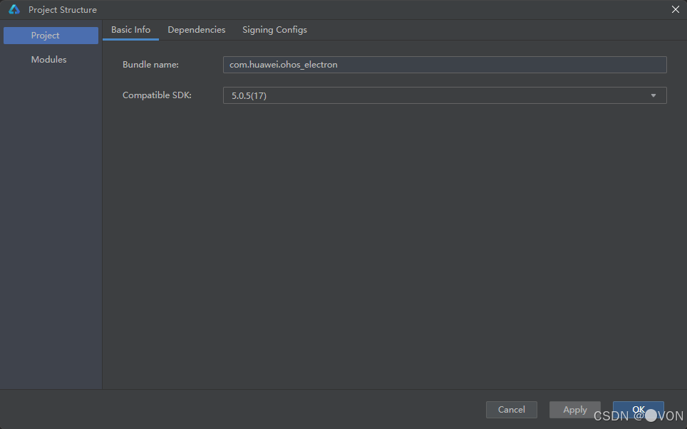Select Project in the left sidebar
Viewport: 687px width, 429px height.
pyautogui.click(x=51, y=36)
